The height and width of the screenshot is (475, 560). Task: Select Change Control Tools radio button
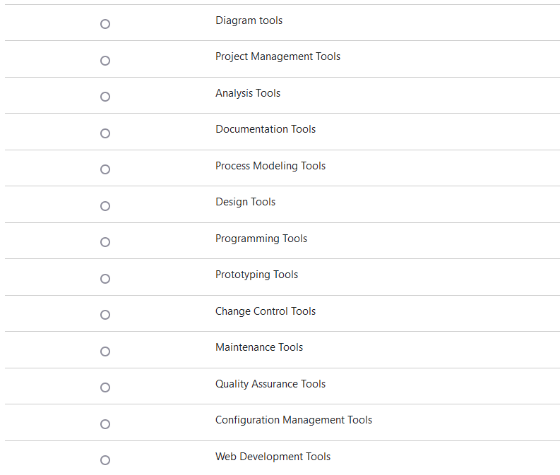(105, 315)
